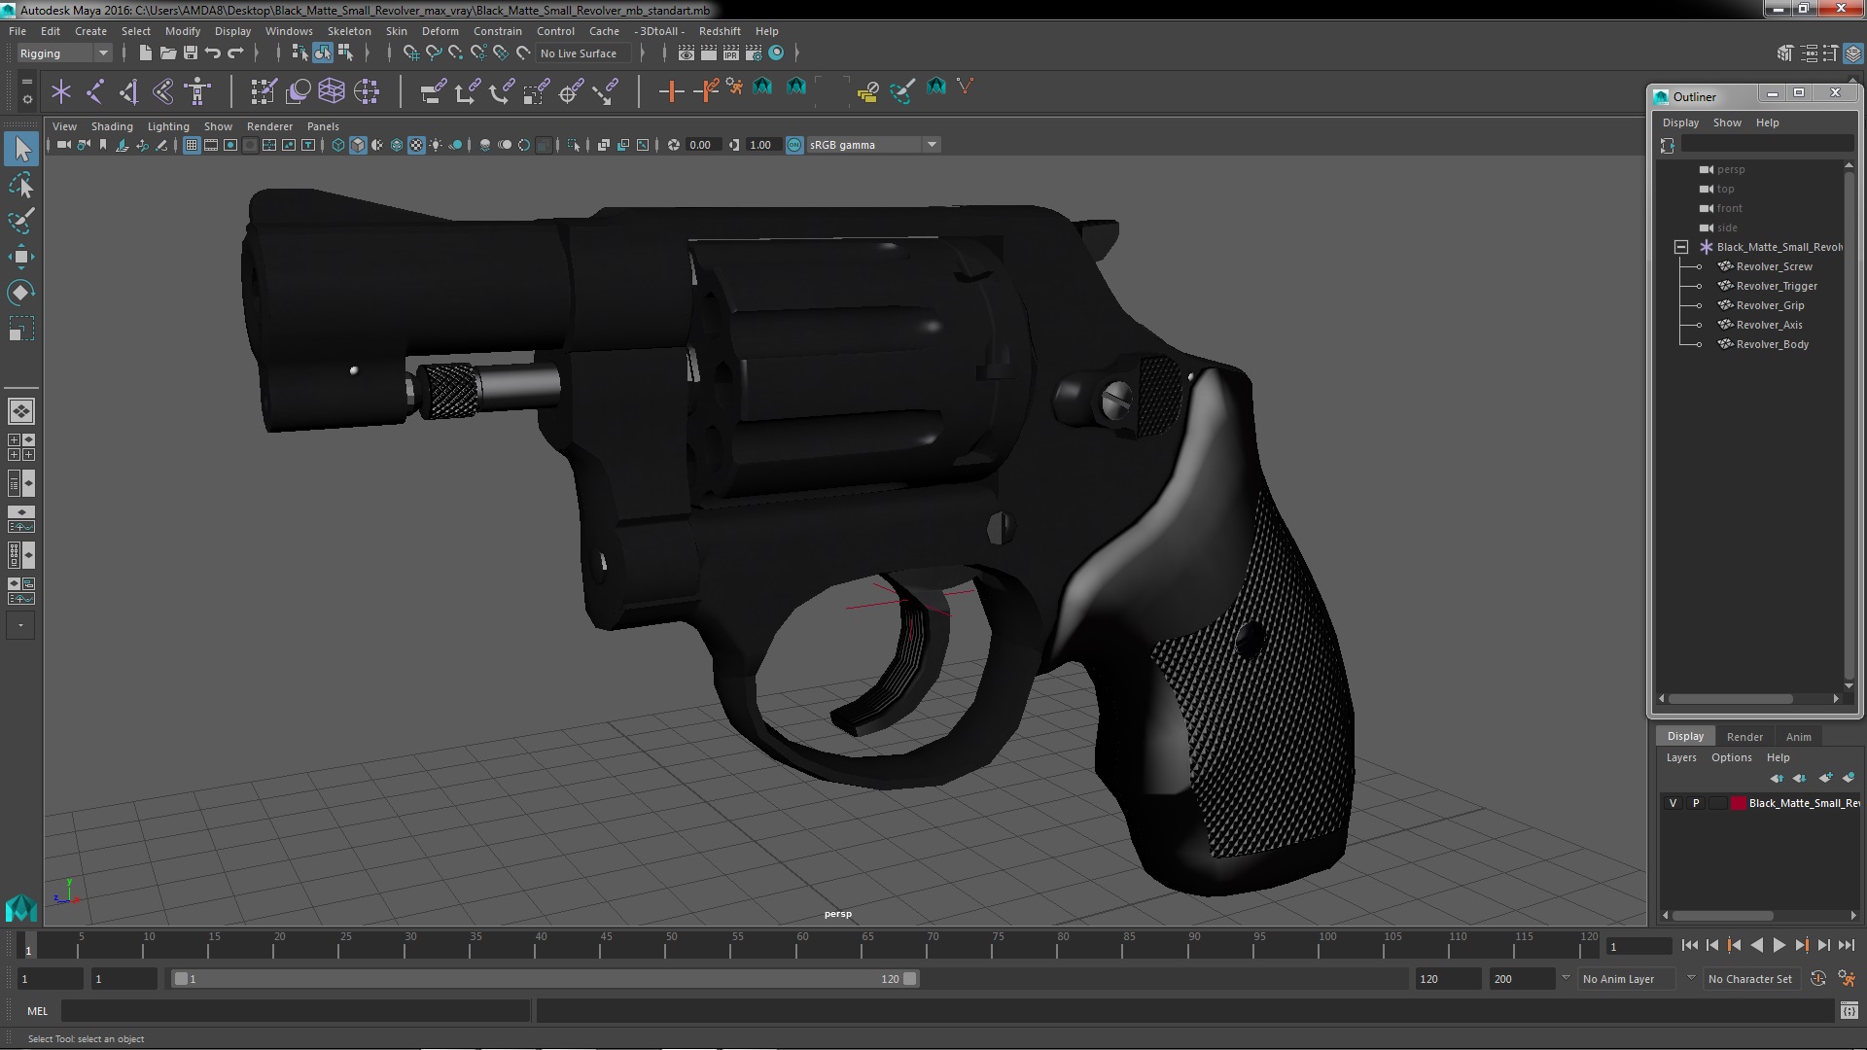Save the scene with the disk icon
This screenshot has height=1050, width=1867.
point(191,53)
